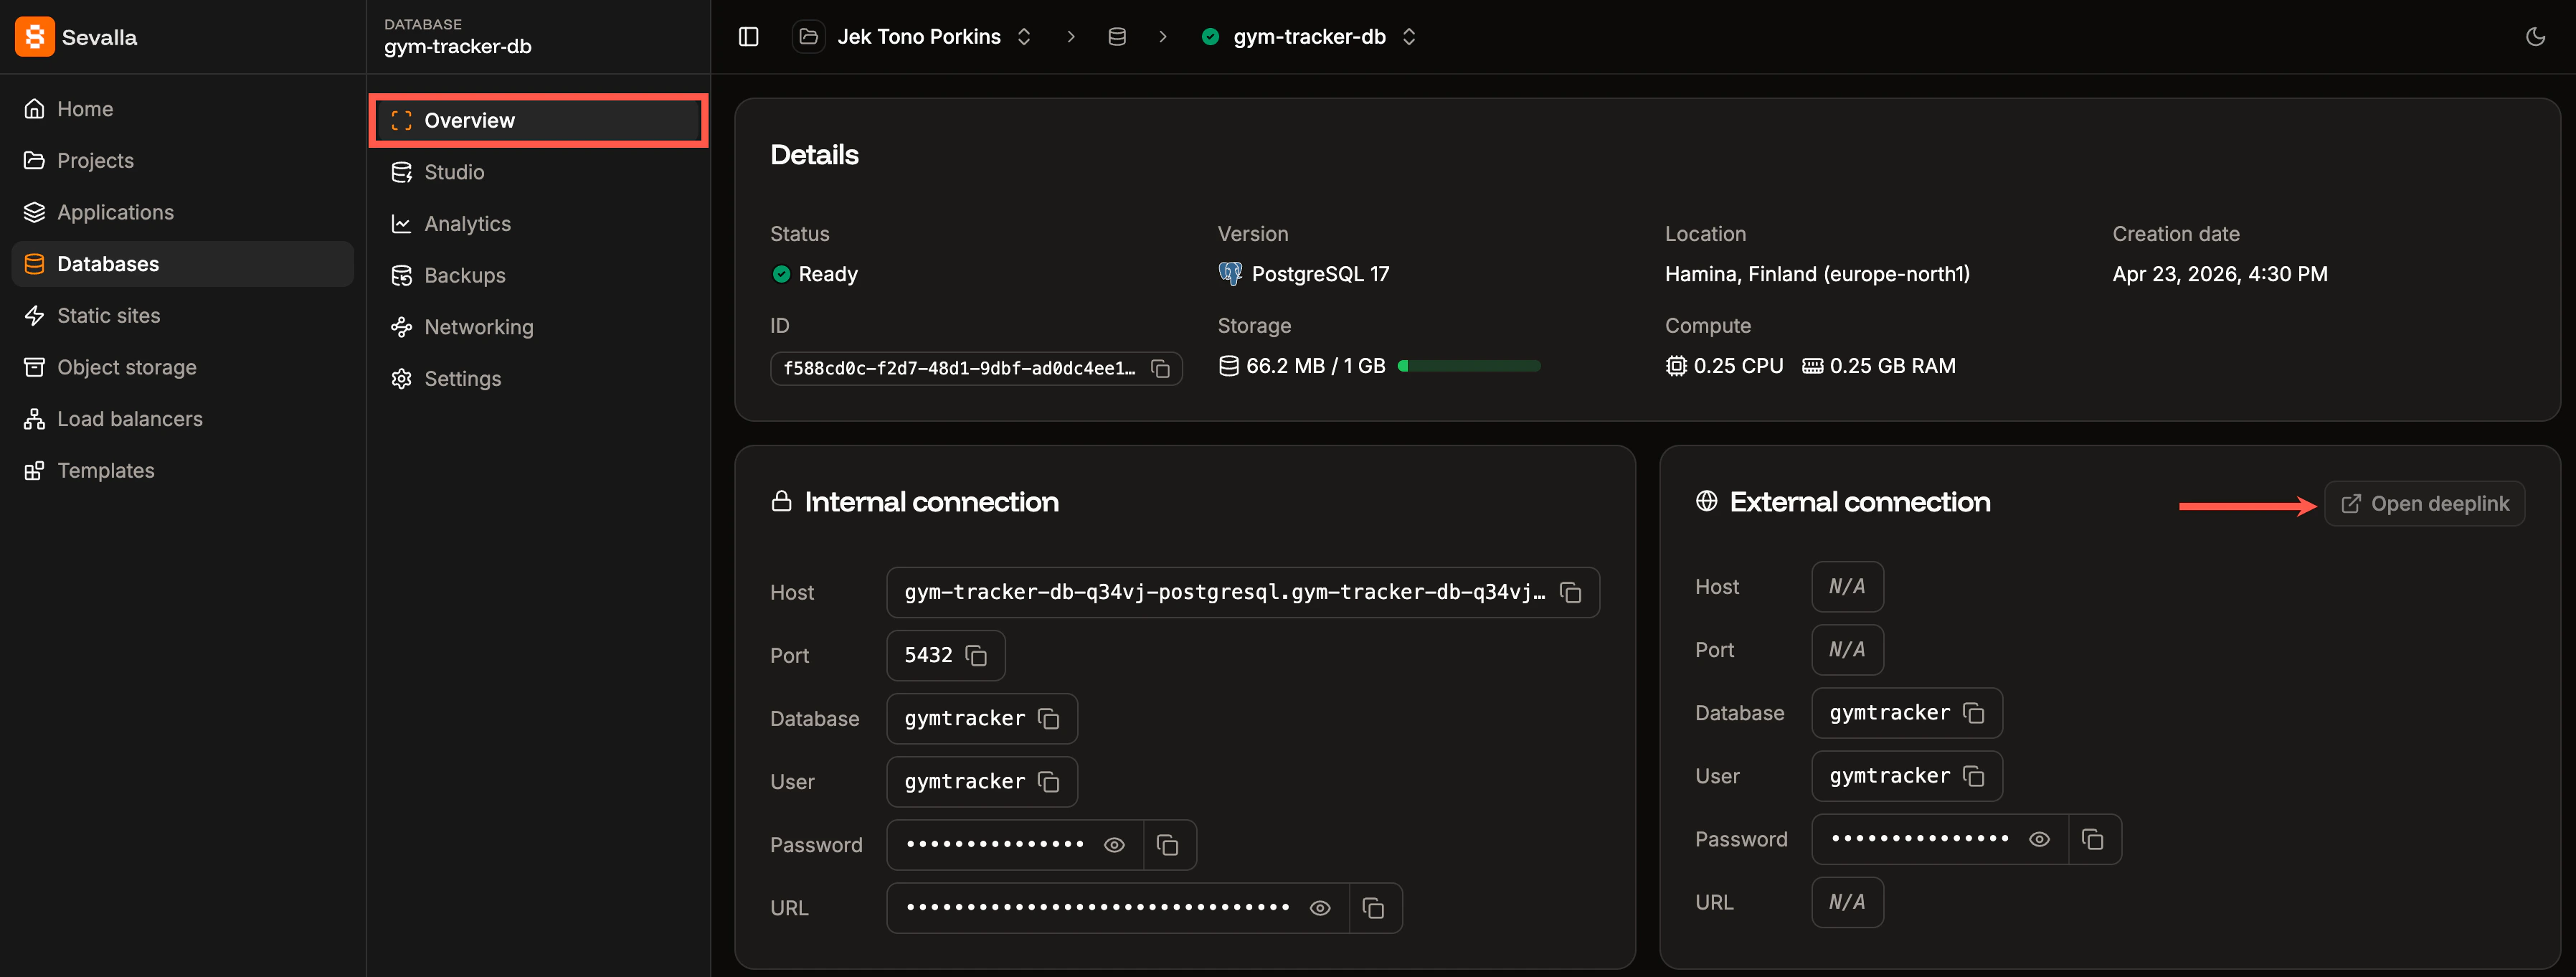
Task: Open the Analytics tab
Action: click(539, 224)
